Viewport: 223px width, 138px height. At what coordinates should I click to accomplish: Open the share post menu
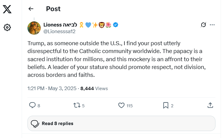[210, 105]
